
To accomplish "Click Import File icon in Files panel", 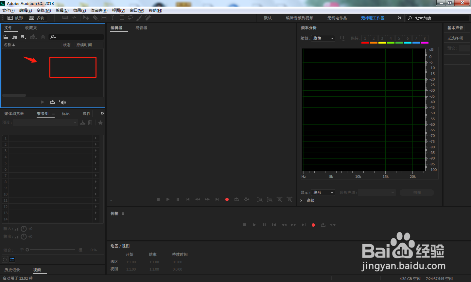I will (x=15, y=37).
